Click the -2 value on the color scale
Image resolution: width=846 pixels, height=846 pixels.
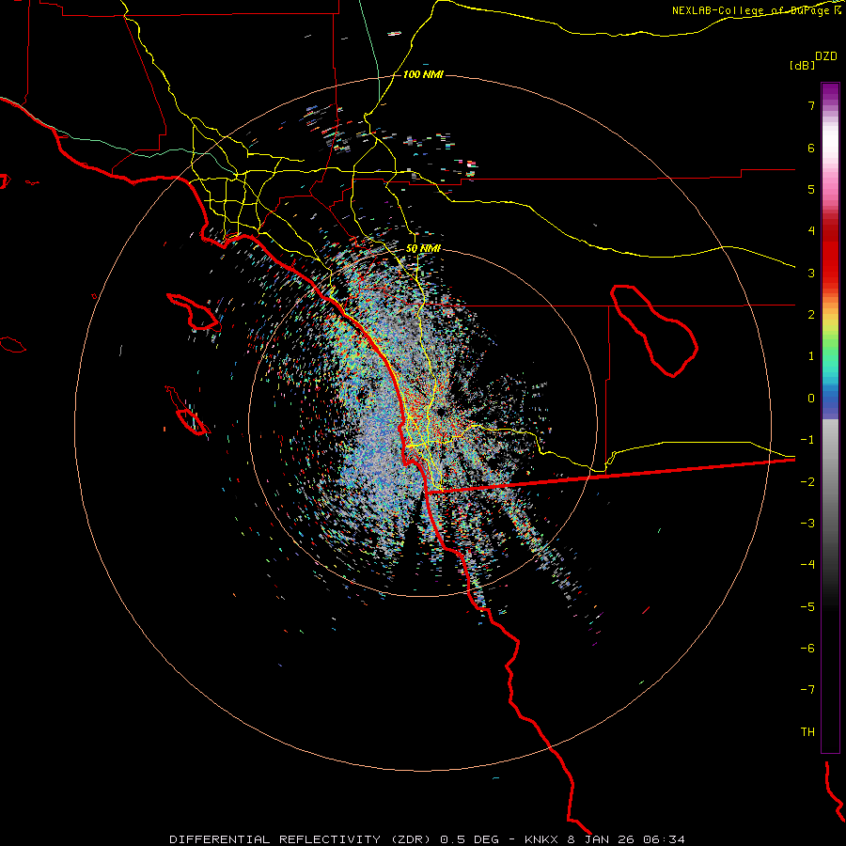(x=807, y=482)
